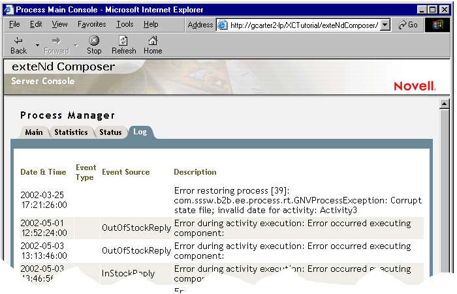Close the Internet Explorer window
The height and width of the screenshot is (294, 457).
pyautogui.click(x=445, y=10)
